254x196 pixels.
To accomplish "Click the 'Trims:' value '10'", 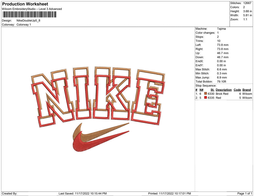I will coord(219,41).
